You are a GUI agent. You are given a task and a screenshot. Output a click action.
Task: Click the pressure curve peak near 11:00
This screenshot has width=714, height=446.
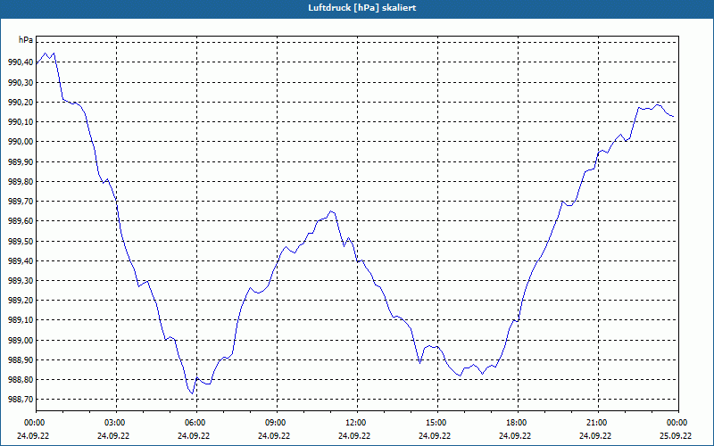pyautogui.click(x=331, y=211)
